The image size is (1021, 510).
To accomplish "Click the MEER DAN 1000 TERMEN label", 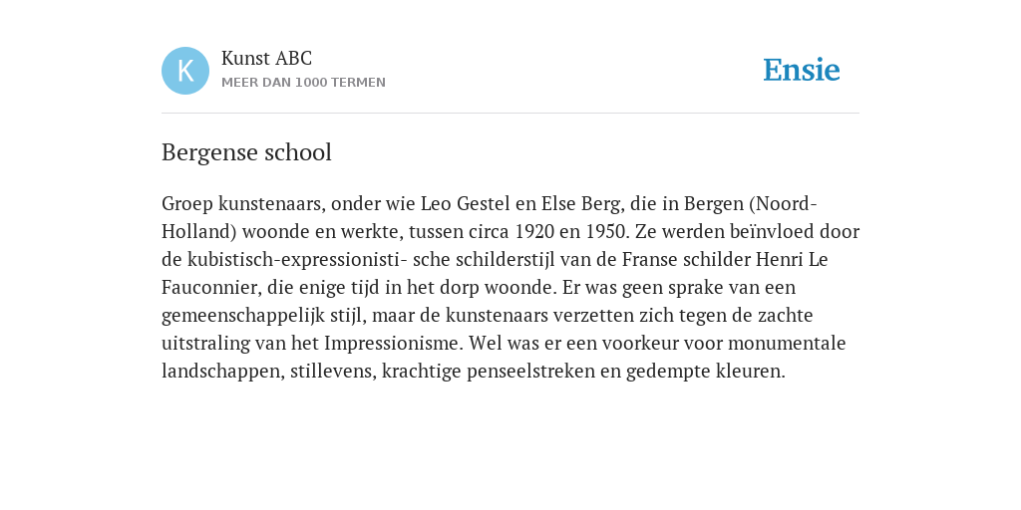I will (303, 83).
